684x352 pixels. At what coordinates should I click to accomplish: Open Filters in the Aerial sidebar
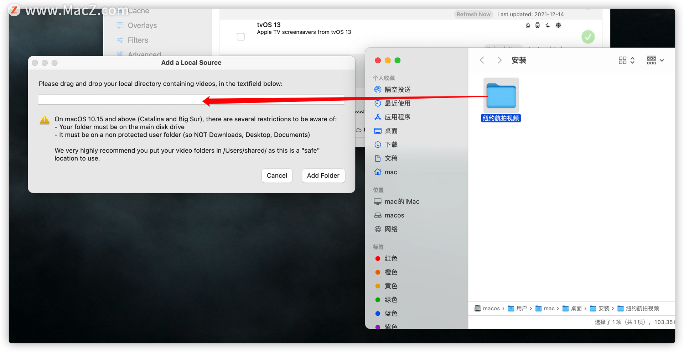[138, 40]
